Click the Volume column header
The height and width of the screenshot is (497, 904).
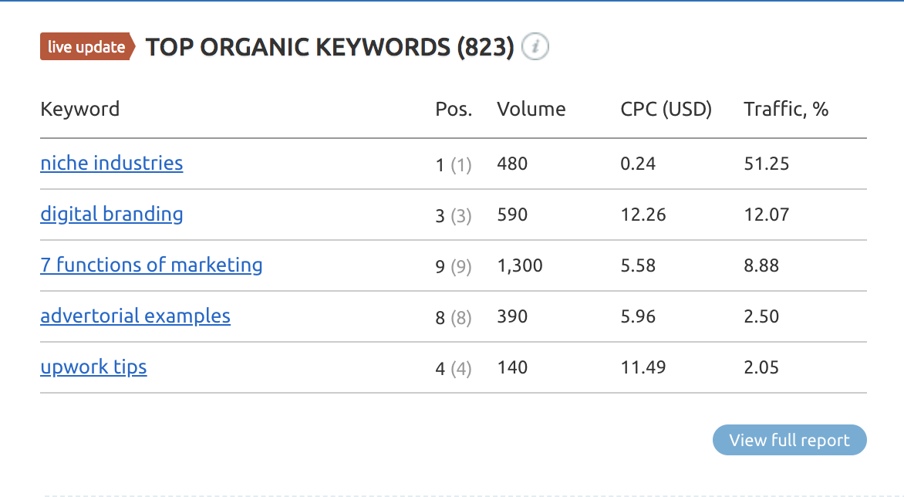531,109
